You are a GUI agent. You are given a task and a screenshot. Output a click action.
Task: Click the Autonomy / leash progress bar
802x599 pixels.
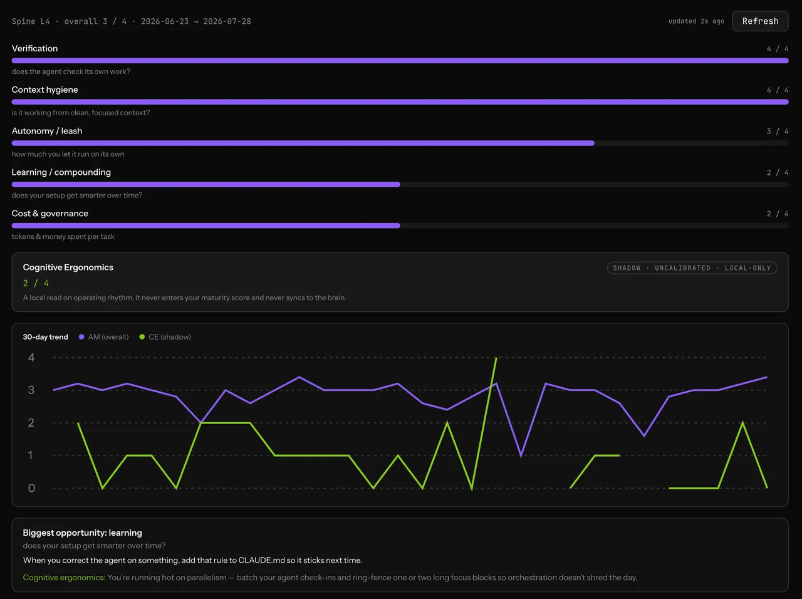[400, 143]
